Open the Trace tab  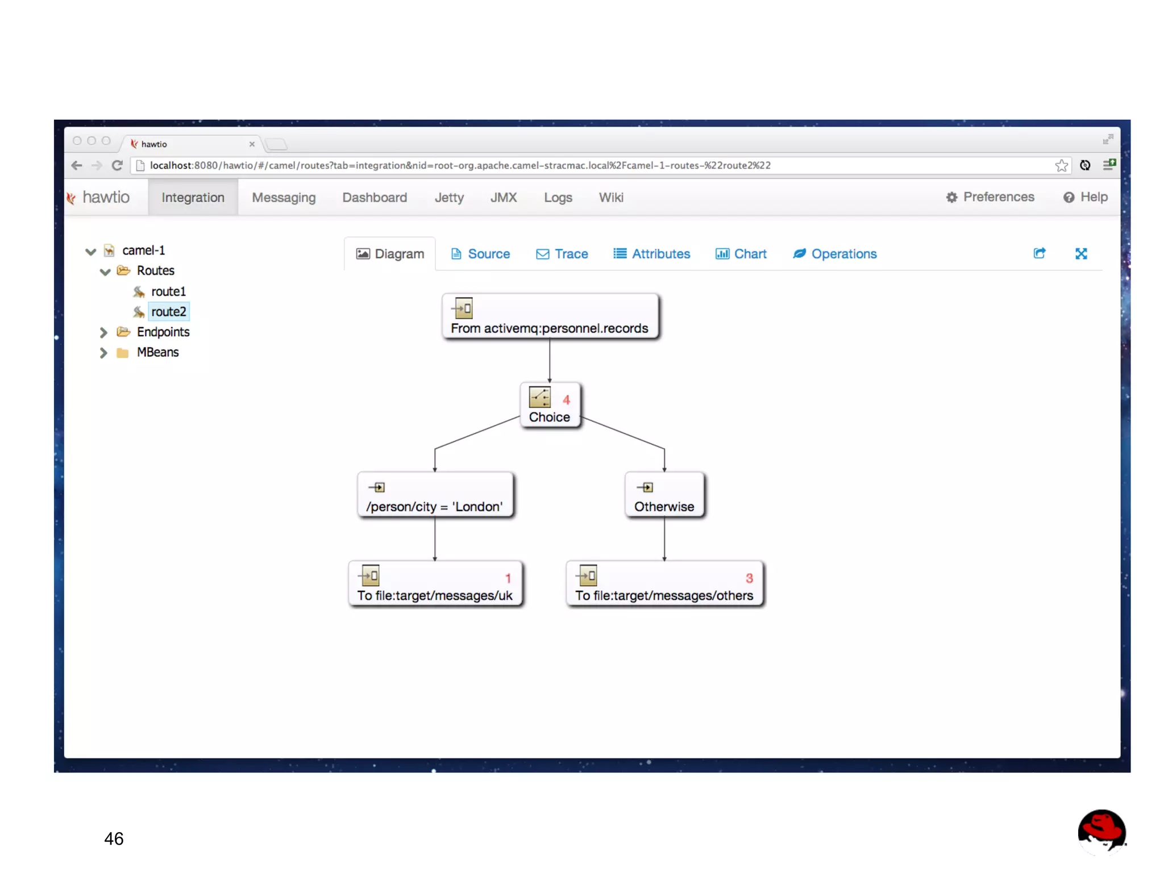(x=562, y=254)
